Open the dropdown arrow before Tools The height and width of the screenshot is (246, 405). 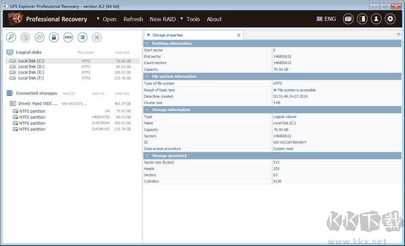click(182, 19)
